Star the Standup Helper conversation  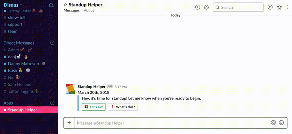(65, 5)
